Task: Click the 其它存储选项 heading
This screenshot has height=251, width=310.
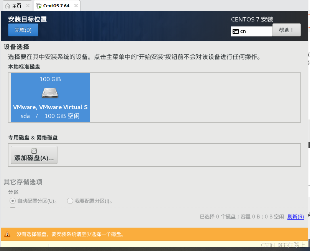Action: (x=23, y=182)
